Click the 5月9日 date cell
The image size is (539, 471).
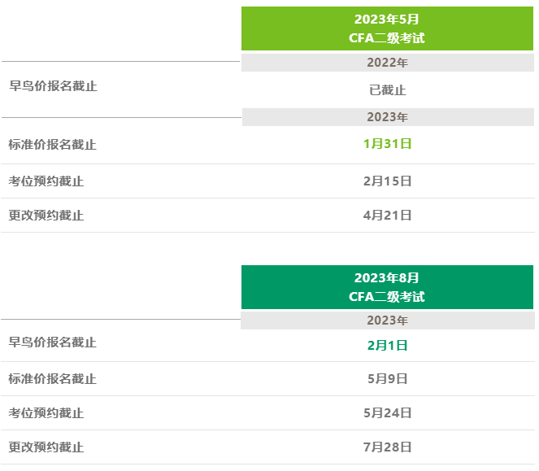[388, 379]
